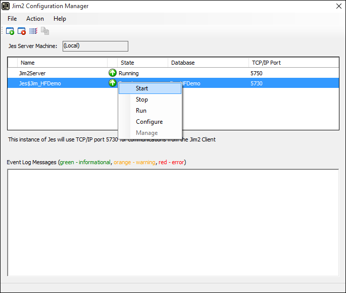
Task: Select Run in the context menu
Action: pyautogui.click(x=141, y=111)
